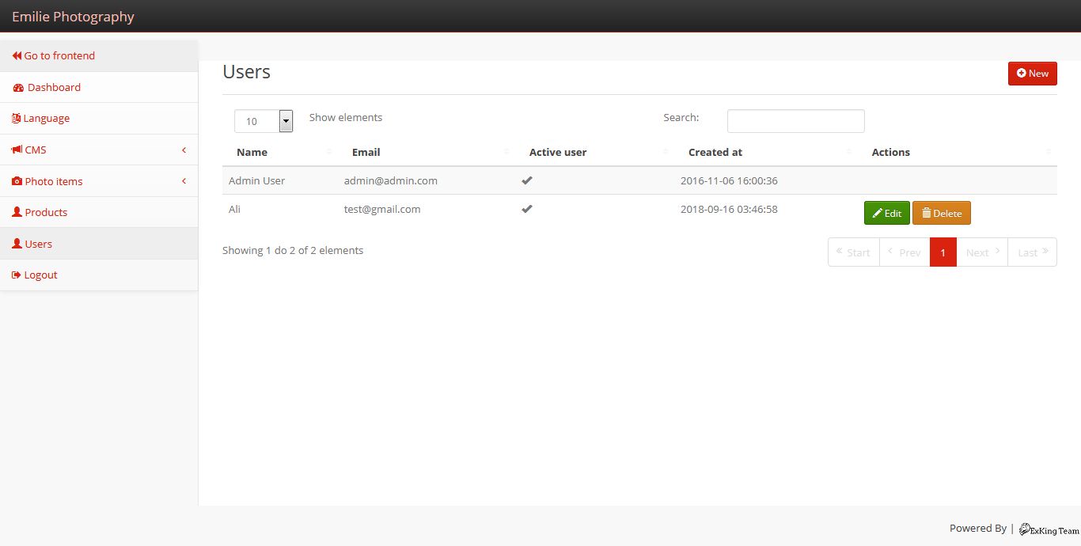Click the 2018-09-16 03:46:58 date cell
Viewport: 1081px width, 546px height.
[729, 209]
